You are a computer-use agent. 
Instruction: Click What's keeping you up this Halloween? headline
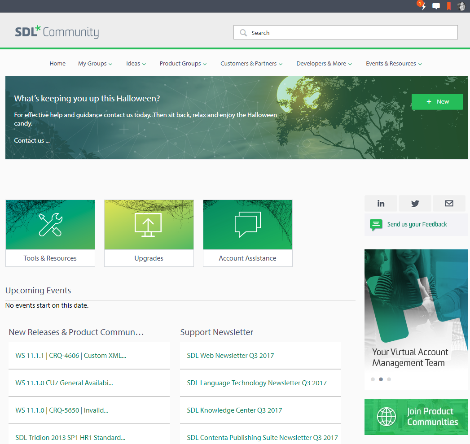click(x=87, y=98)
